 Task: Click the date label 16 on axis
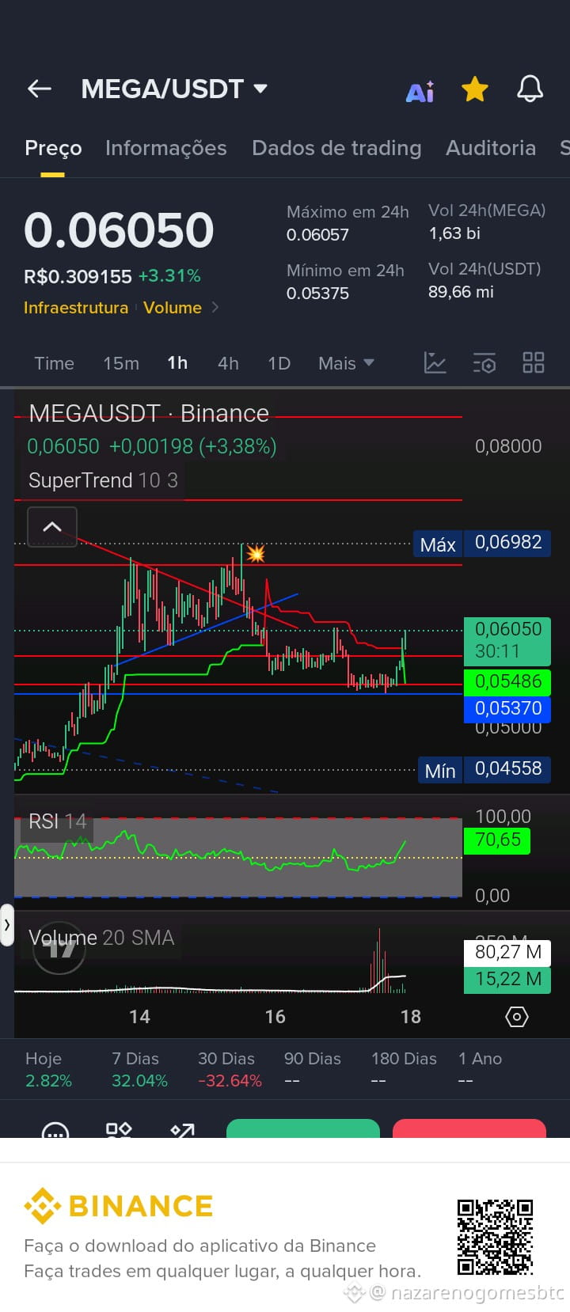coord(275,1017)
